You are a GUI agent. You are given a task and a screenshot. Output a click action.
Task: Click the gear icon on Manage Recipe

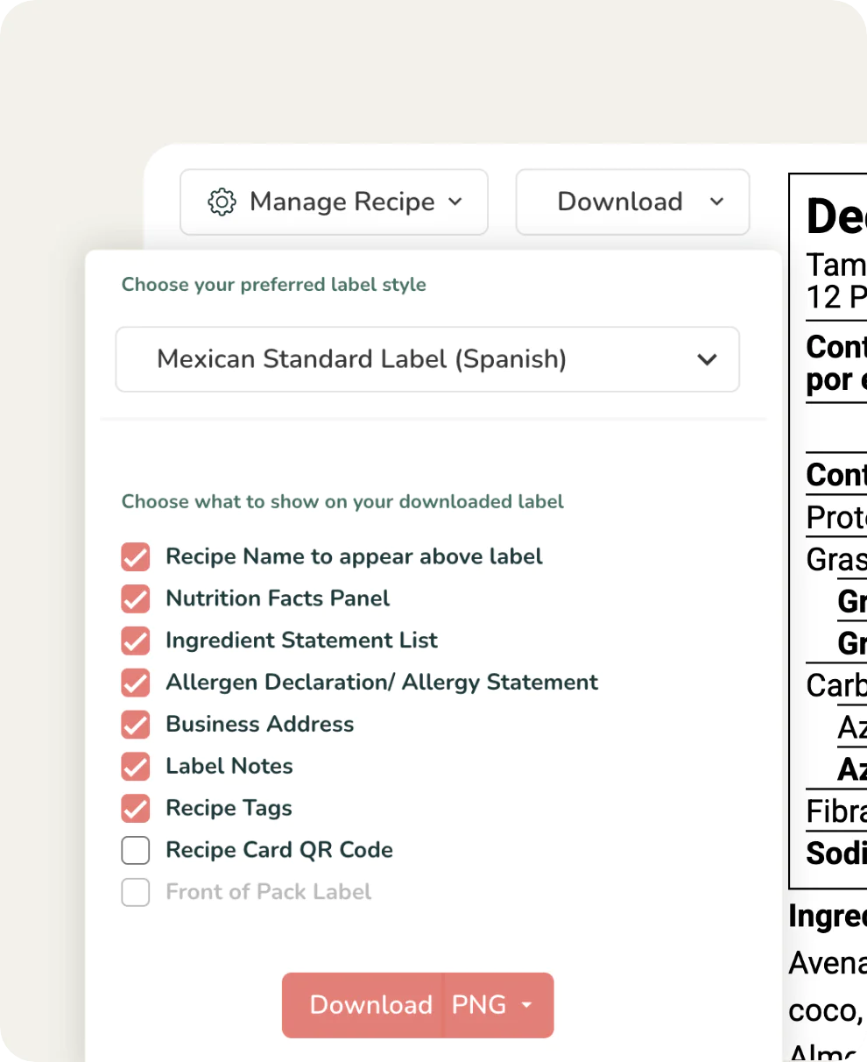click(222, 202)
